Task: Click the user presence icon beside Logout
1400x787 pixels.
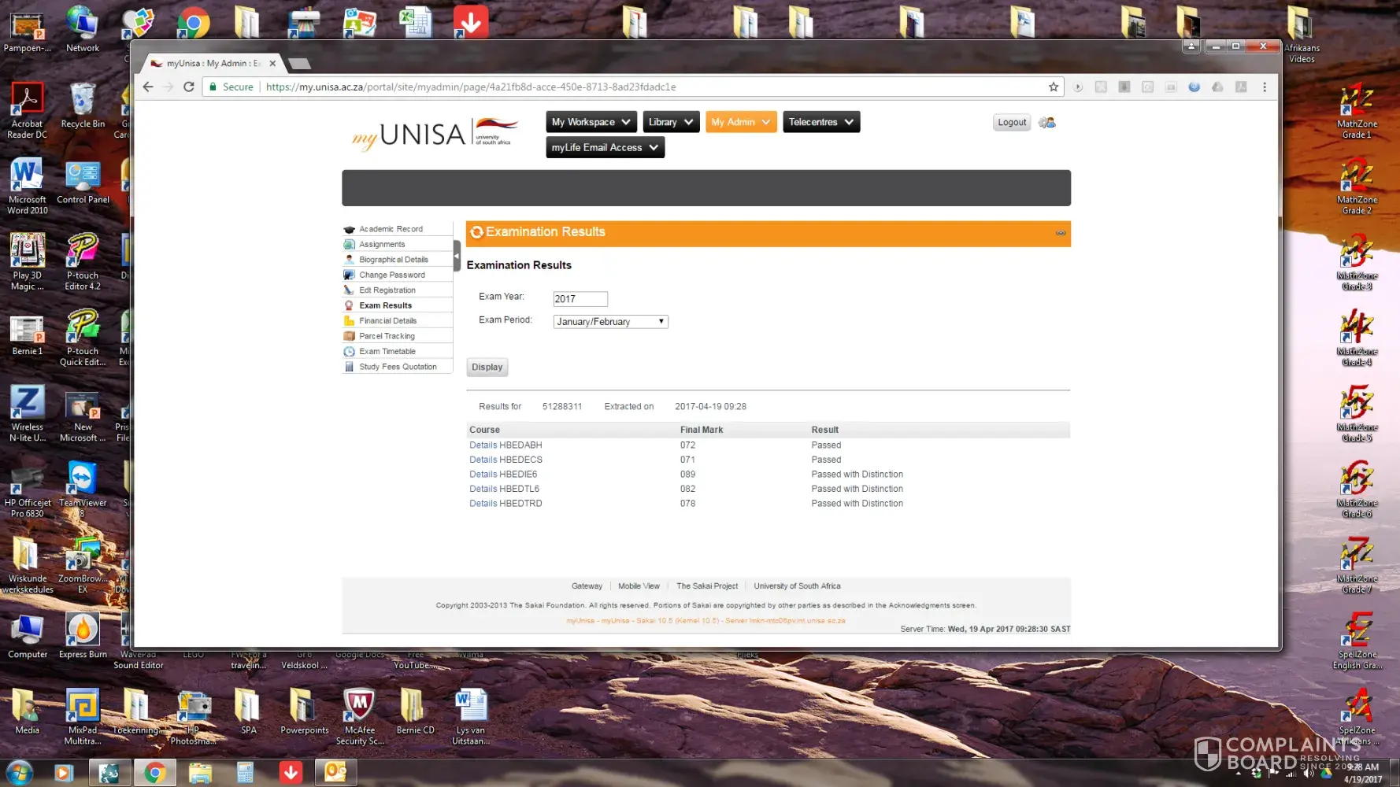Action: coord(1046,122)
